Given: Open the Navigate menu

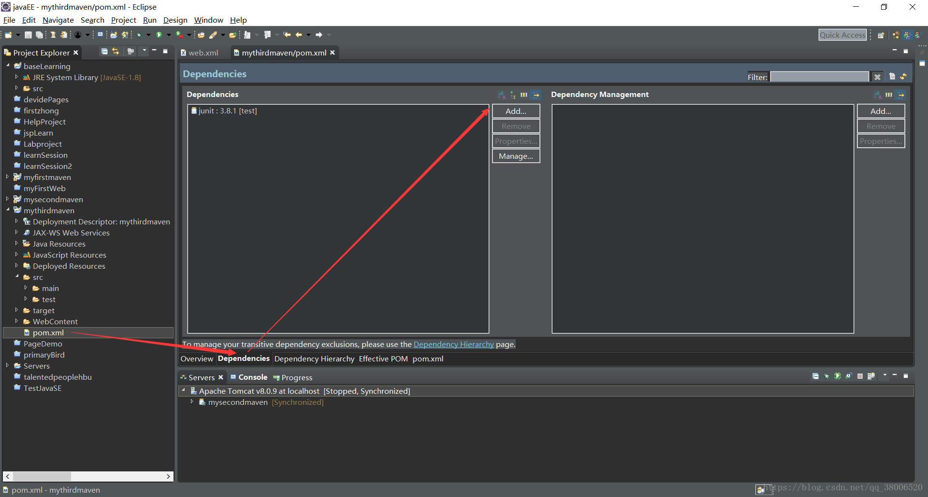Looking at the screenshot, I should click(x=58, y=20).
